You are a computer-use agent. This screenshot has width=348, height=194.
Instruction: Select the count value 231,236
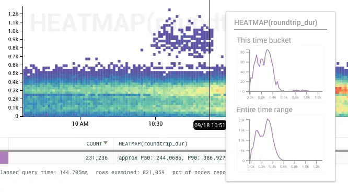tap(97, 158)
